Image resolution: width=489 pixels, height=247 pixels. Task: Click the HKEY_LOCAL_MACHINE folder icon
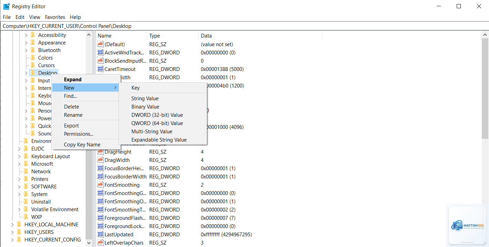click(19, 224)
